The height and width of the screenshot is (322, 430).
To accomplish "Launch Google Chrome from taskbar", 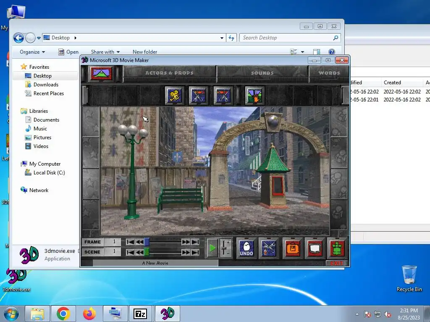I will [63, 314].
